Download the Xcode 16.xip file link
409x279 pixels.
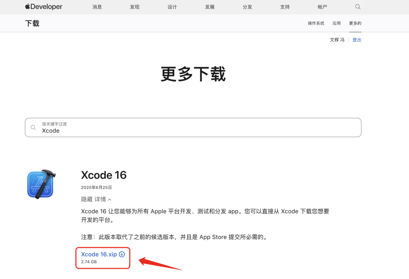pos(99,254)
